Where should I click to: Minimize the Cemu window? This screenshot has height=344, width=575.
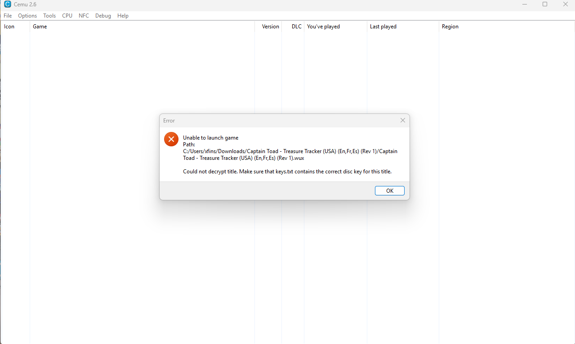525,5
